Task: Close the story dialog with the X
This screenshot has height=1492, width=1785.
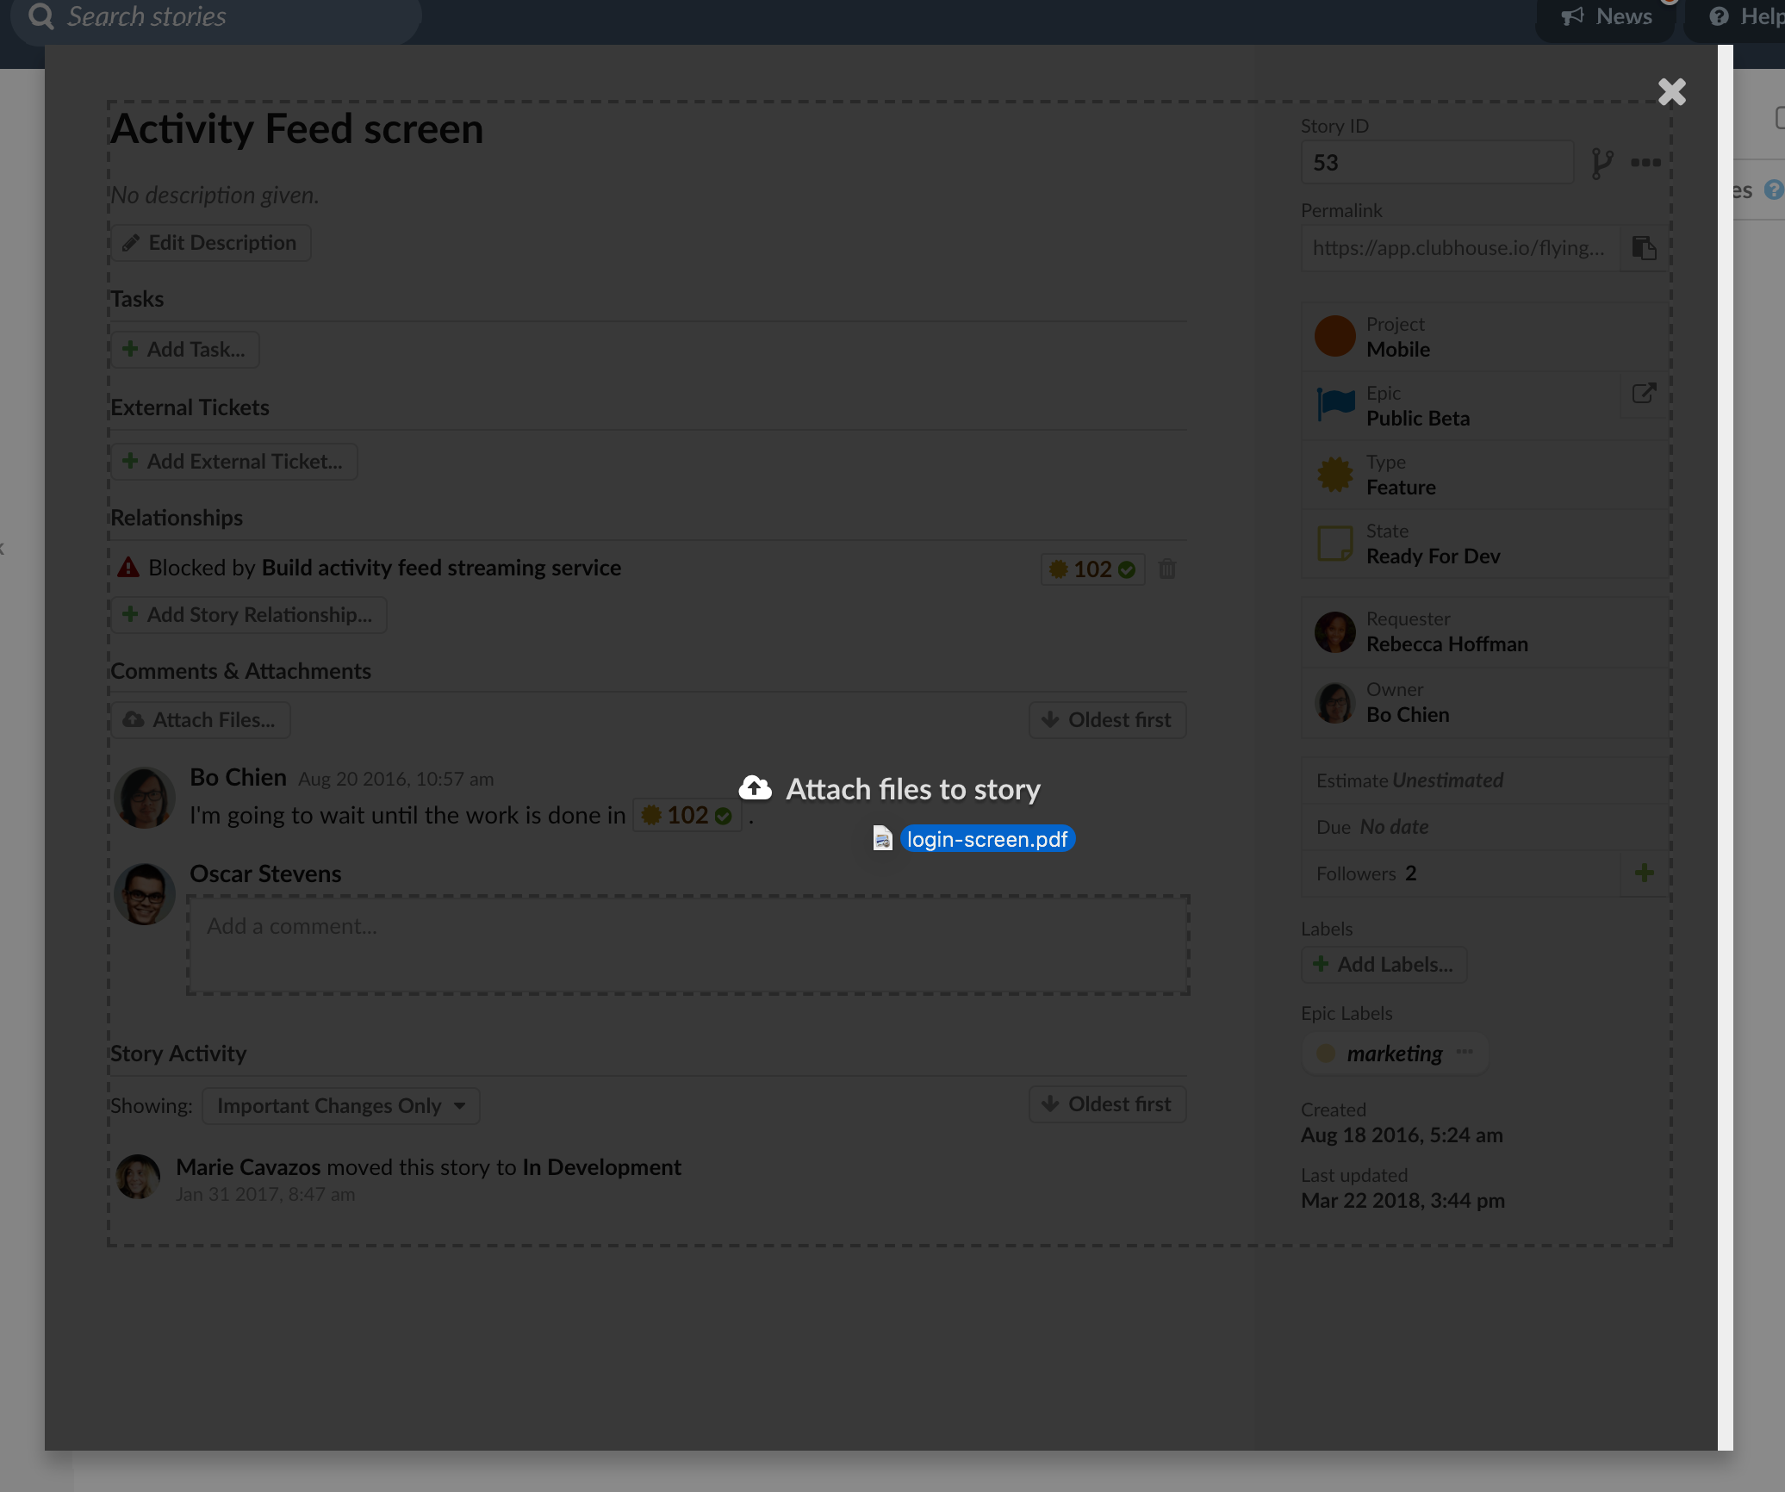Action: click(1671, 91)
